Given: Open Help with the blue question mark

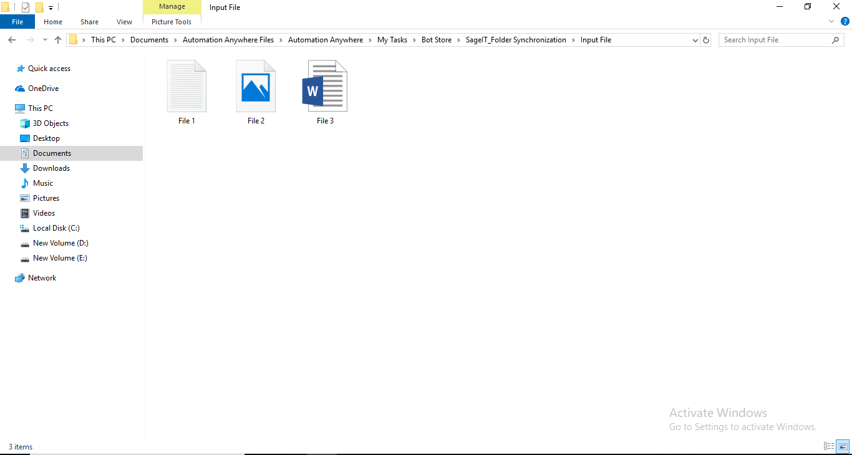Looking at the screenshot, I should coord(845,21).
